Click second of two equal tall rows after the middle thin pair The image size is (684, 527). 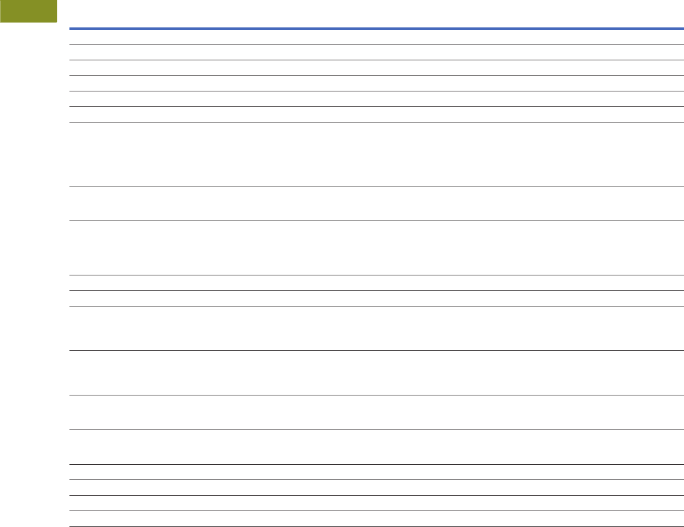[376, 373]
